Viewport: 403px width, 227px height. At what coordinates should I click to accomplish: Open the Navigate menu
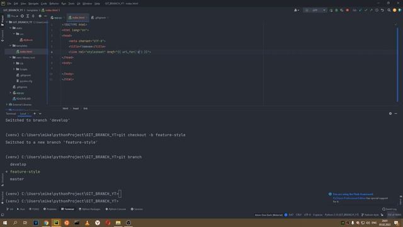coord(33,4)
